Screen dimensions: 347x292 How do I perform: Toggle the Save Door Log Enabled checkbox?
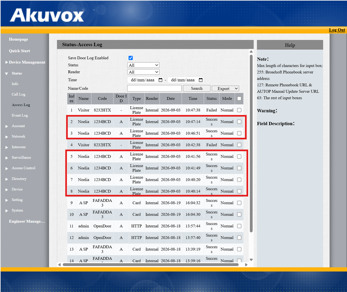[x=131, y=58]
